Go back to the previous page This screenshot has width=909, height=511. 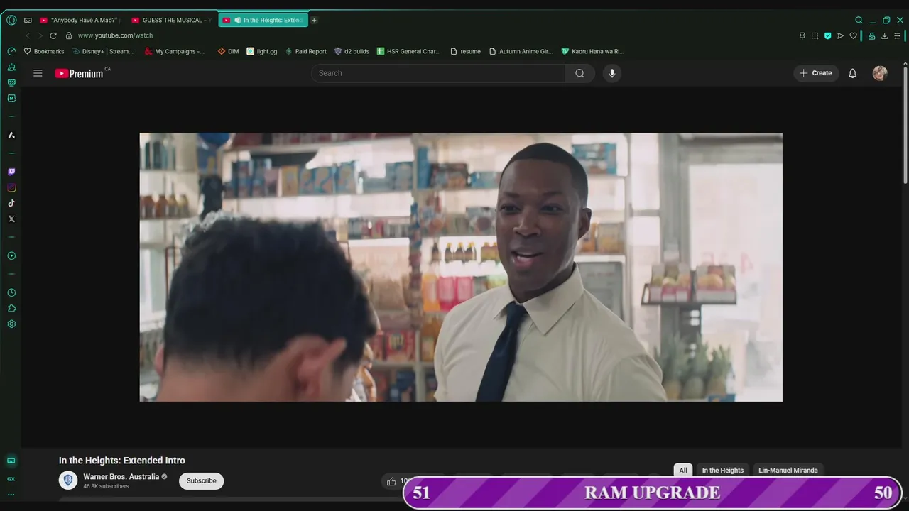tap(28, 35)
